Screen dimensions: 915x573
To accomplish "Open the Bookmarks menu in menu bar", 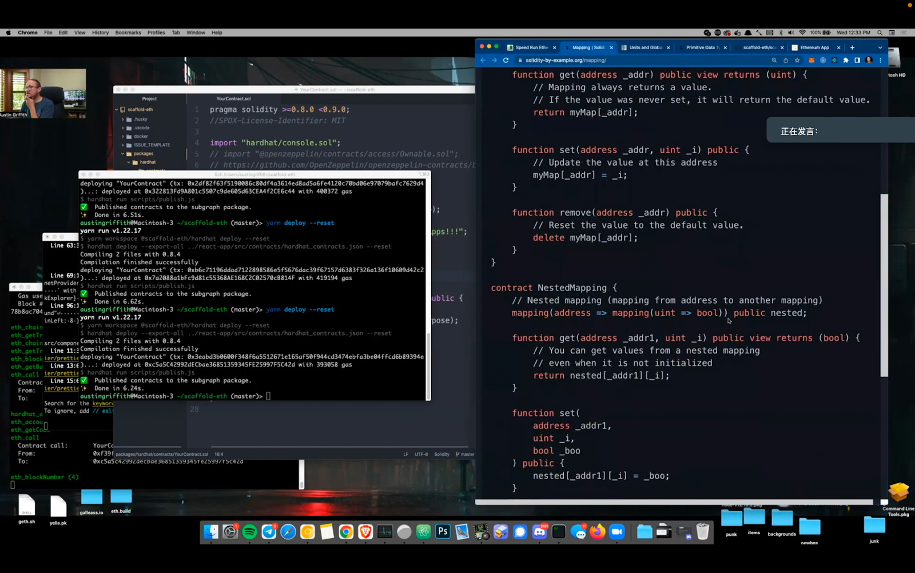I will point(128,33).
